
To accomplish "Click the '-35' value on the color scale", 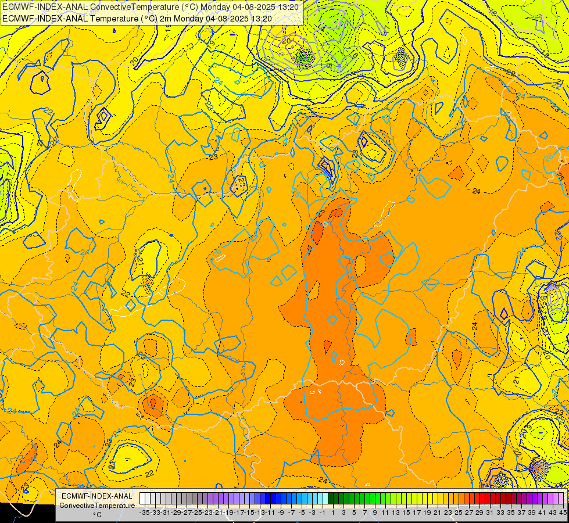I will point(144,513).
